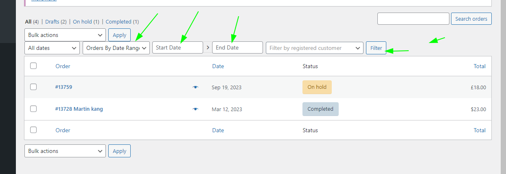The image size is (506, 174).
Task: Preview order #13759 with eye icon
Action: point(195,87)
